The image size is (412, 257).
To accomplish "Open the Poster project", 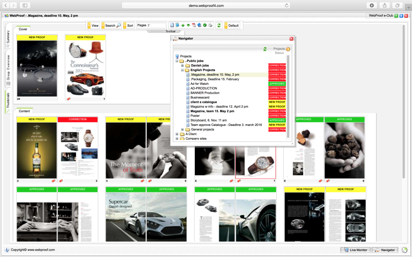I will coord(195,116).
